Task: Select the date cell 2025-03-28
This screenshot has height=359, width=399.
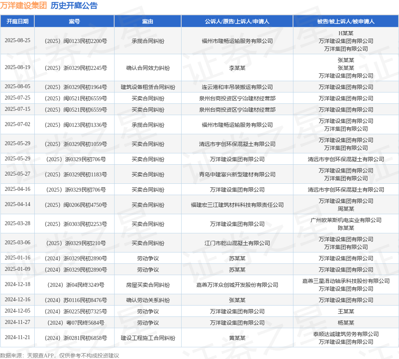Action: pyautogui.click(x=18, y=224)
